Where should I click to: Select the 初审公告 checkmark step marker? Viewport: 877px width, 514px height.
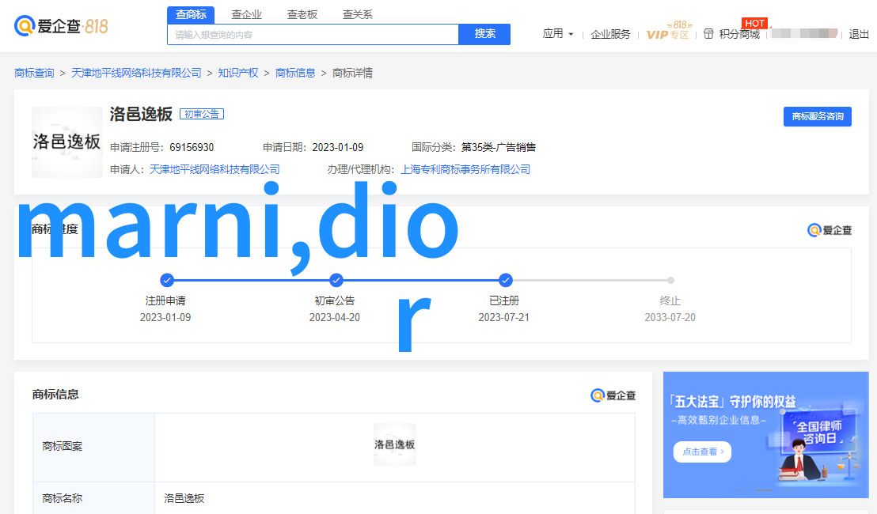(336, 280)
